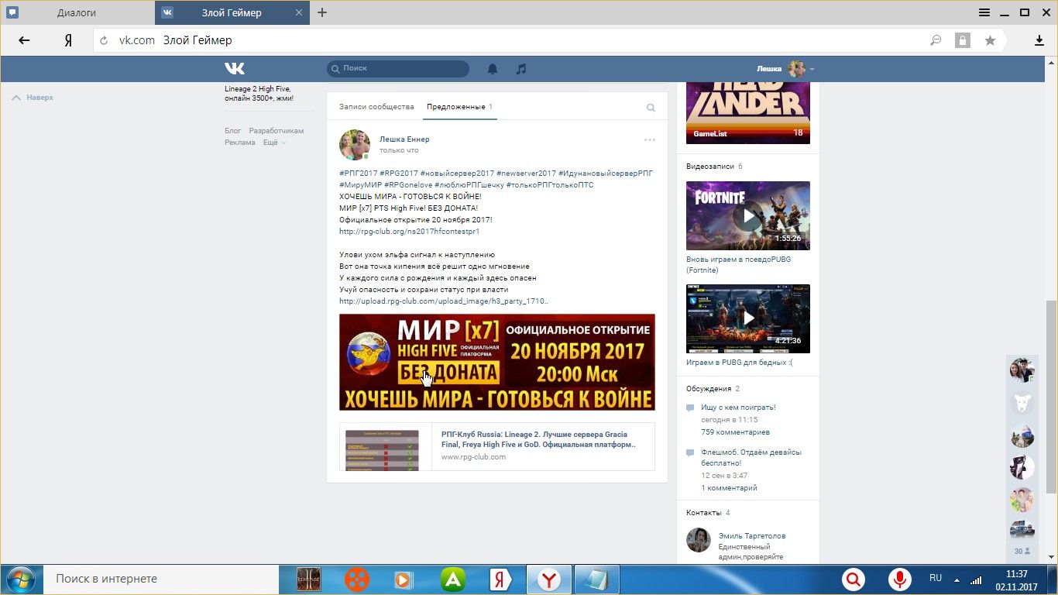Open the Контакты section header
Viewport: 1058px width, 595px height.
click(708, 513)
